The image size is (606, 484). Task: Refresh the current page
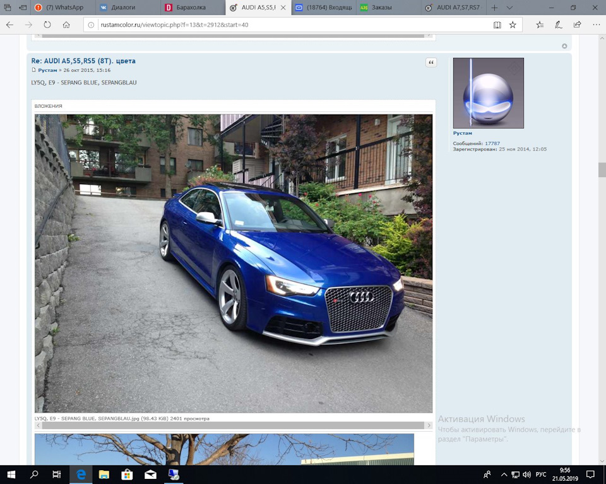pyautogui.click(x=47, y=25)
